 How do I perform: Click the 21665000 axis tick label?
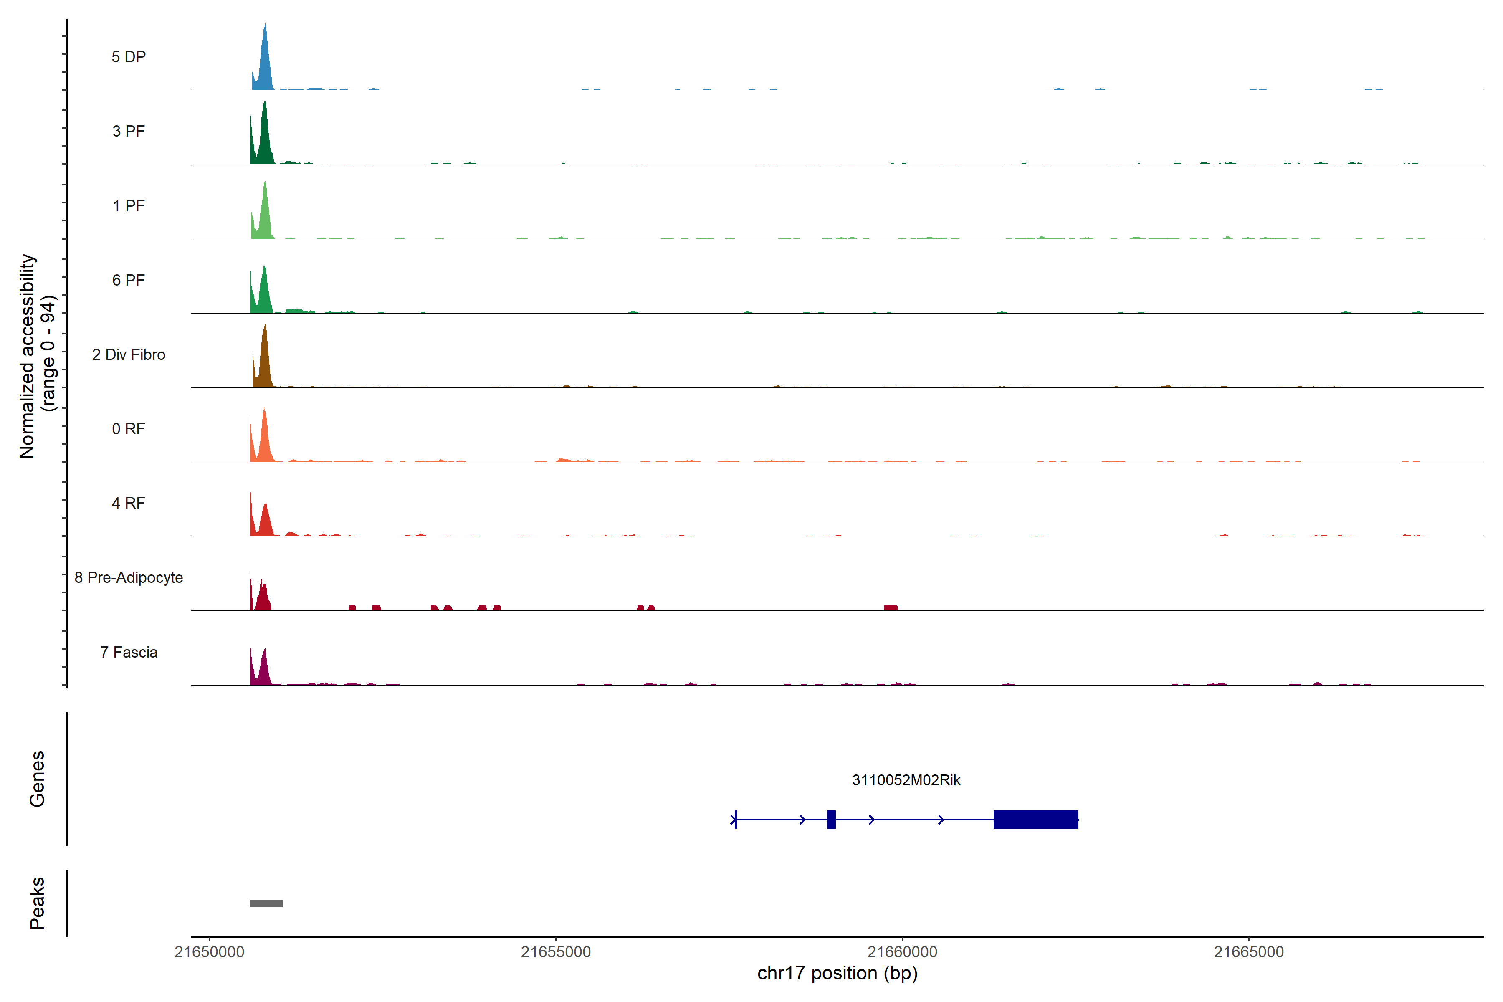pos(1249,952)
